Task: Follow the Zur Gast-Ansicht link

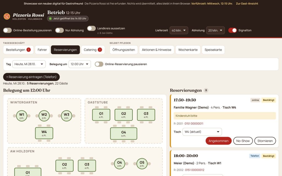Action: (247, 4)
